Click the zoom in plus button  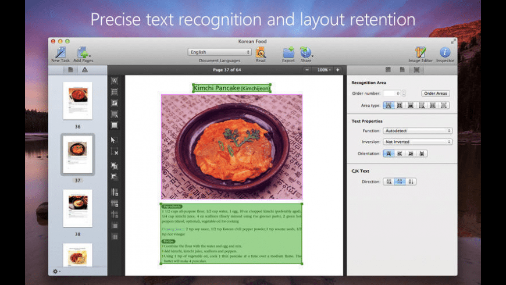pos(337,70)
